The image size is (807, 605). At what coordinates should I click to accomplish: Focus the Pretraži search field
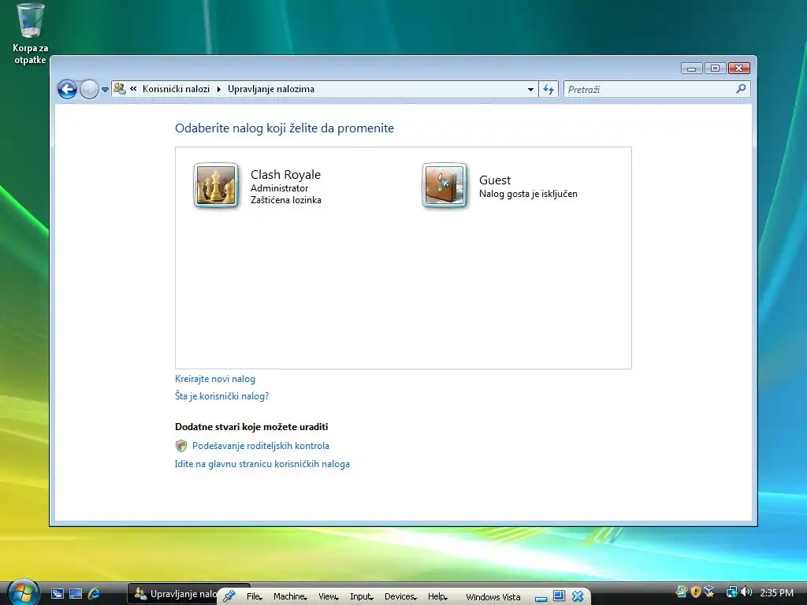(x=649, y=90)
